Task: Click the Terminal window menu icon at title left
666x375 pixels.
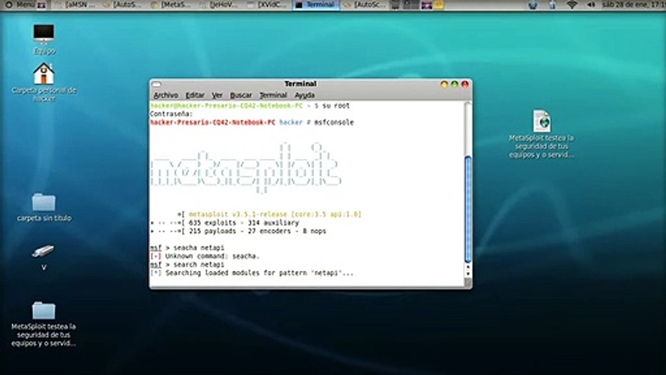Action: [156, 84]
